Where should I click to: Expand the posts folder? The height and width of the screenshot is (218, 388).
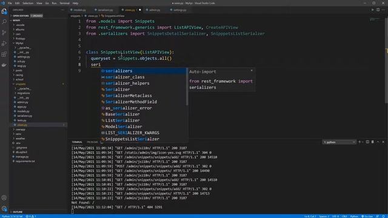click(x=19, y=70)
